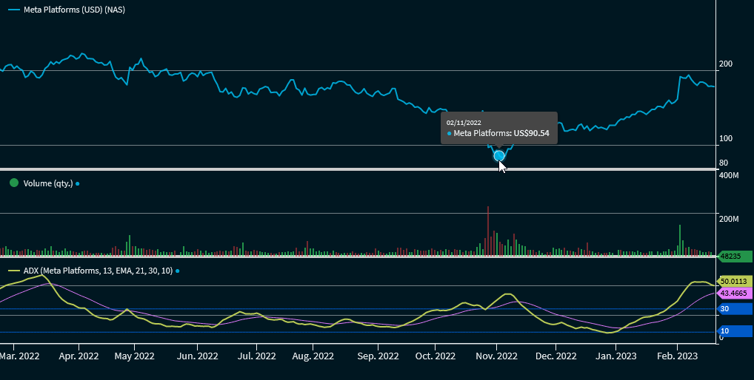Click the divider between volume and ADX panes
The width and height of the screenshot is (754, 380).
click(x=358, y=257)
